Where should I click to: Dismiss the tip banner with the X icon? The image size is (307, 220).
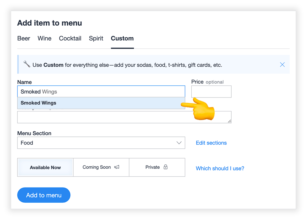[x=282, y=65]
